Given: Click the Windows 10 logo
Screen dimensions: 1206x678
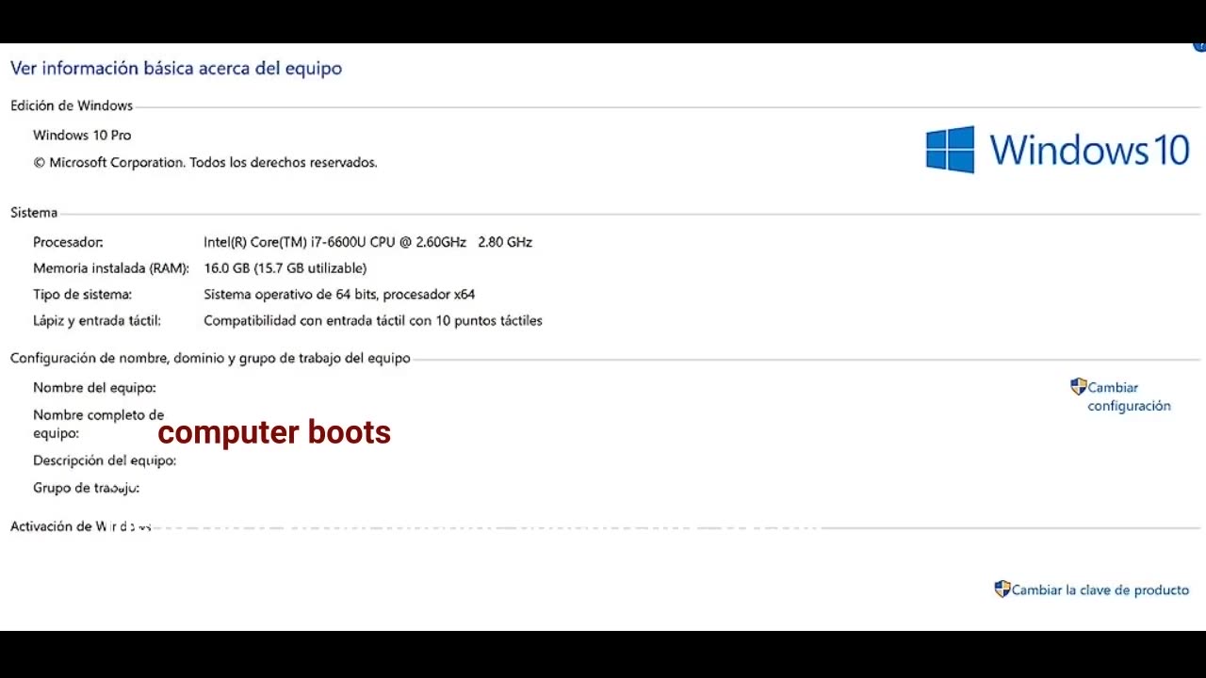Looking at the screenshot, I should click(x=1058, y=150).
